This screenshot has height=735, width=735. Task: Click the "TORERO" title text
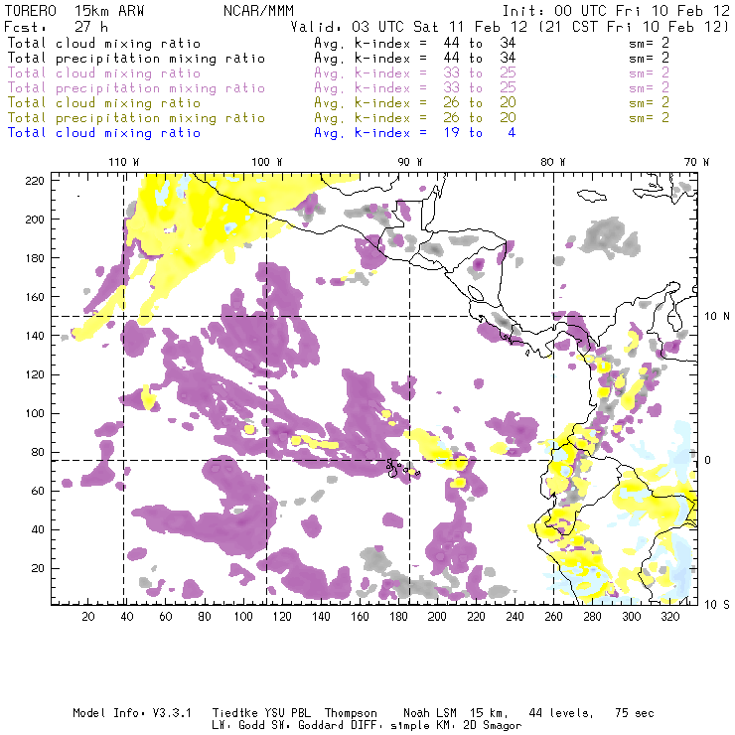point(31,11)
